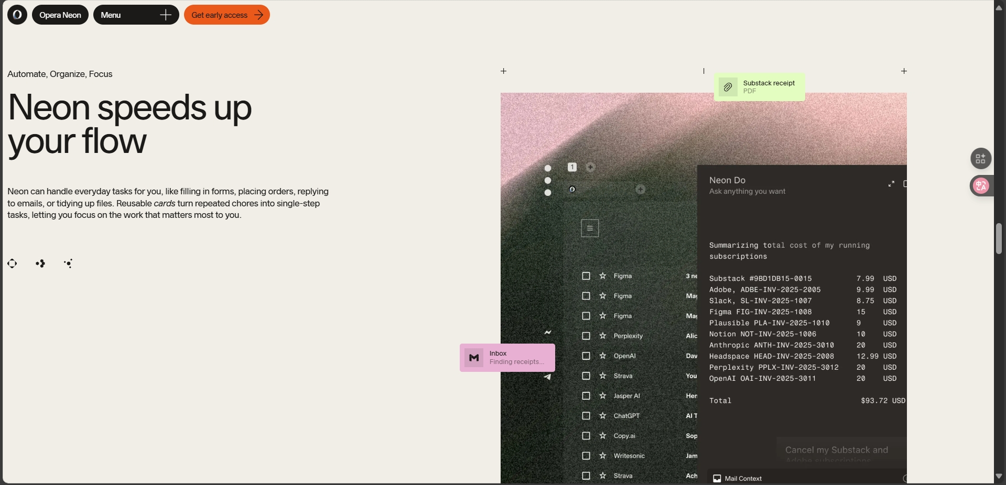Image resolution: width=1006 pixels, height=485 pixels.
Task: Click the Gmail icon on Inbox card
Action: [474, 358]
